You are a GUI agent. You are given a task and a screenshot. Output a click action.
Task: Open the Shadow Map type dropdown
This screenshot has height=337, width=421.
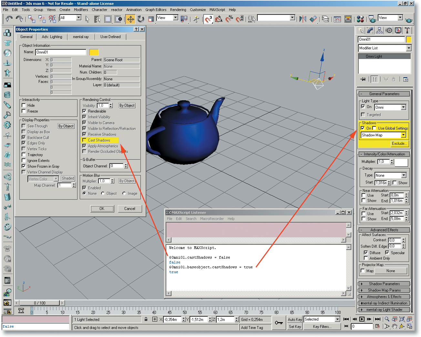tap(404, 135)
